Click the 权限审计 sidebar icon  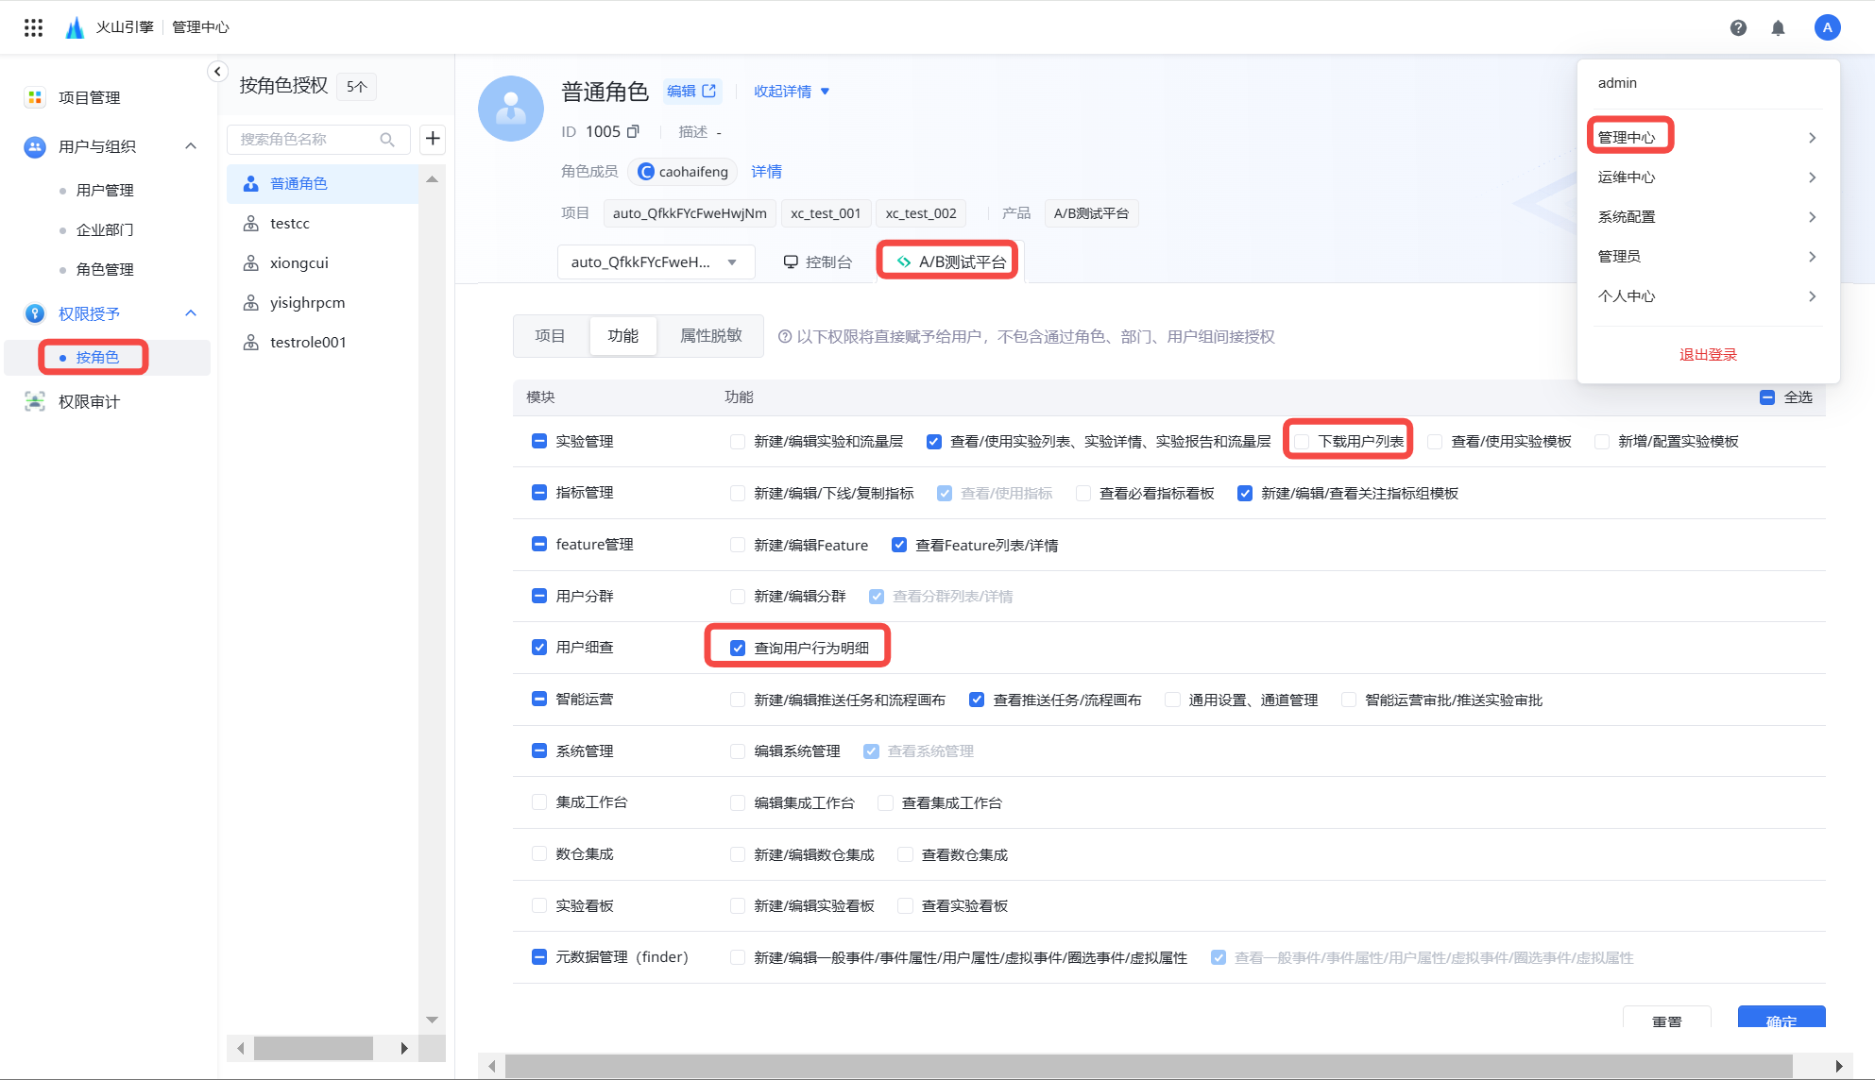[x=35, y=401]
